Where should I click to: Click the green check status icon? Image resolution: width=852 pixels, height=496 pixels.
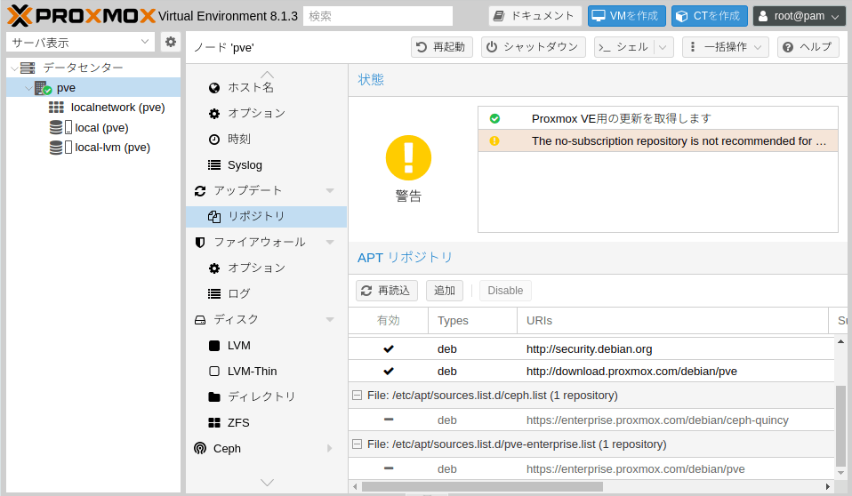[x=494, y=118]
